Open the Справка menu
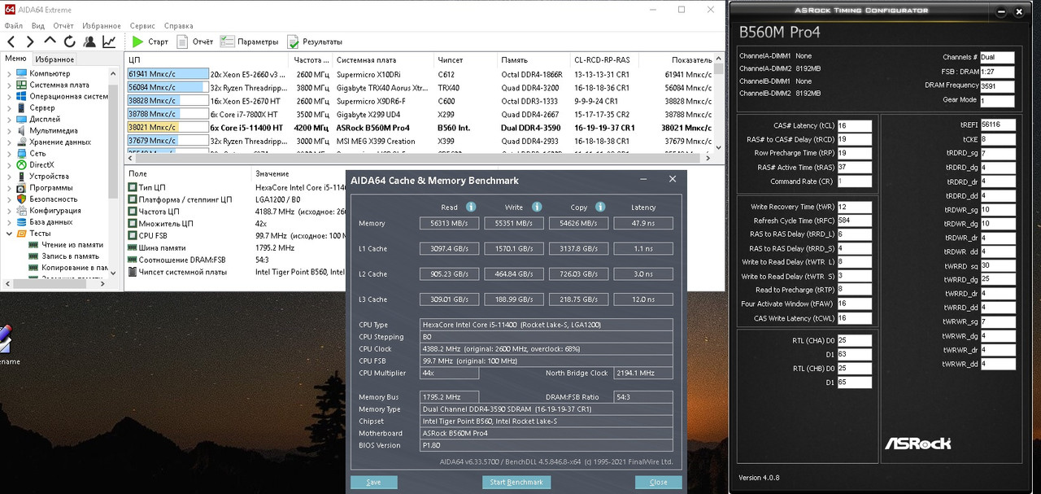Viewport: 1041px width, 494px height. pos(178,26)
